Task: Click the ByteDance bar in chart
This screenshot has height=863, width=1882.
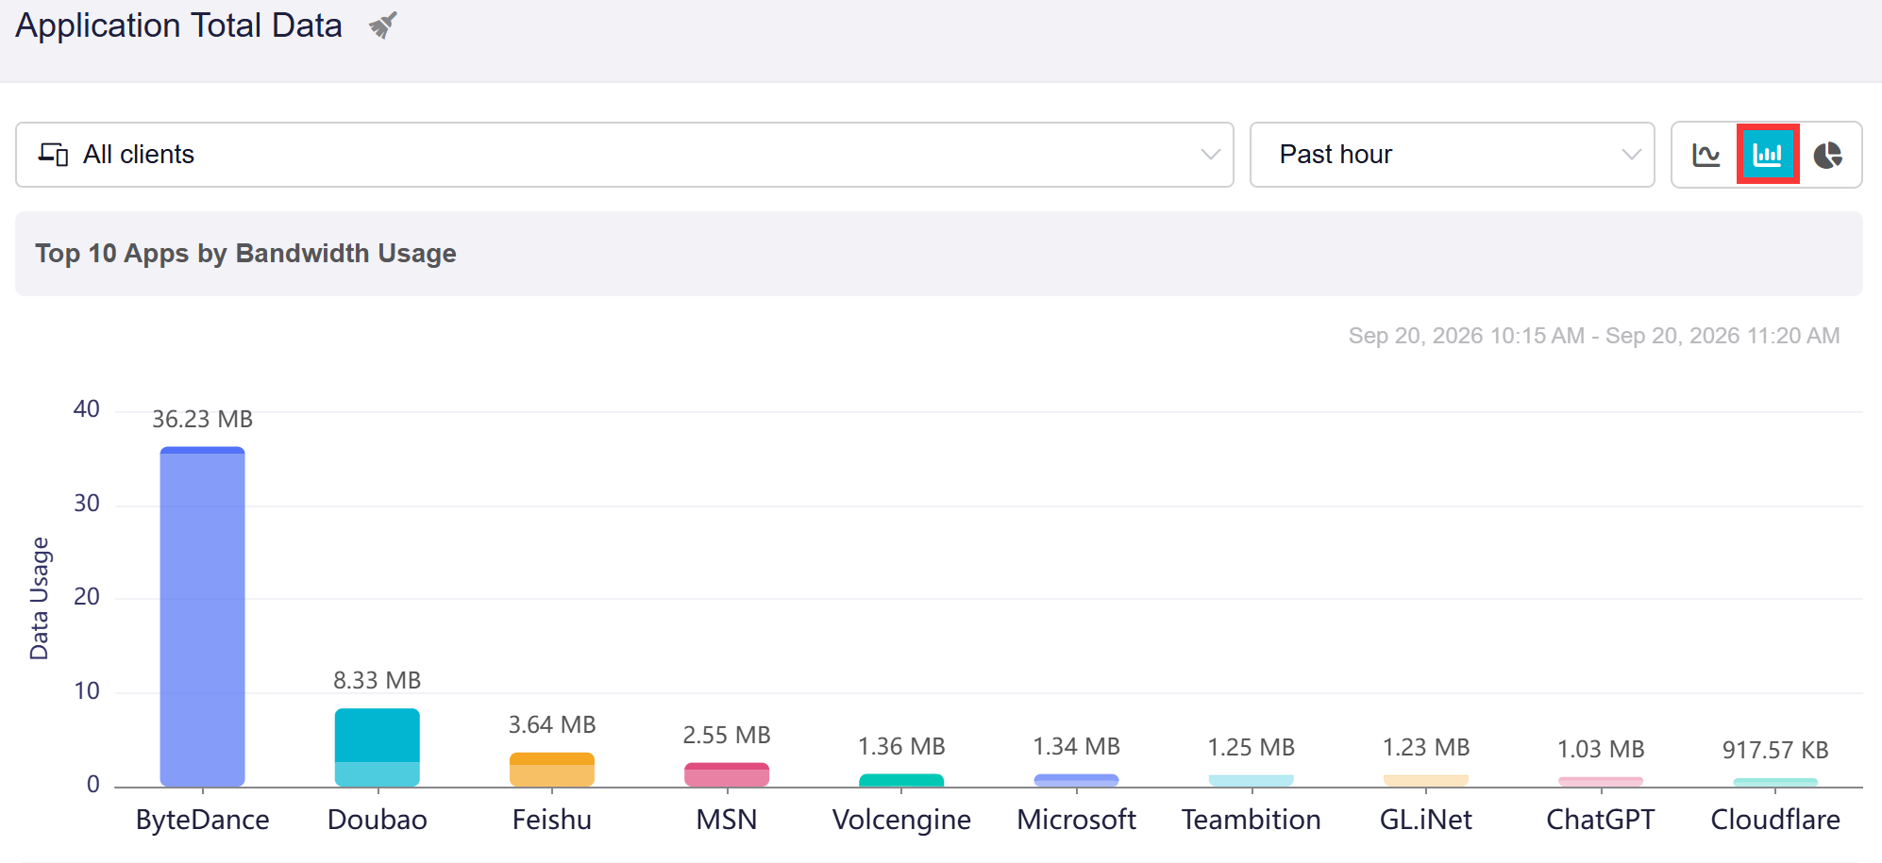Action: tap(203, 616)
